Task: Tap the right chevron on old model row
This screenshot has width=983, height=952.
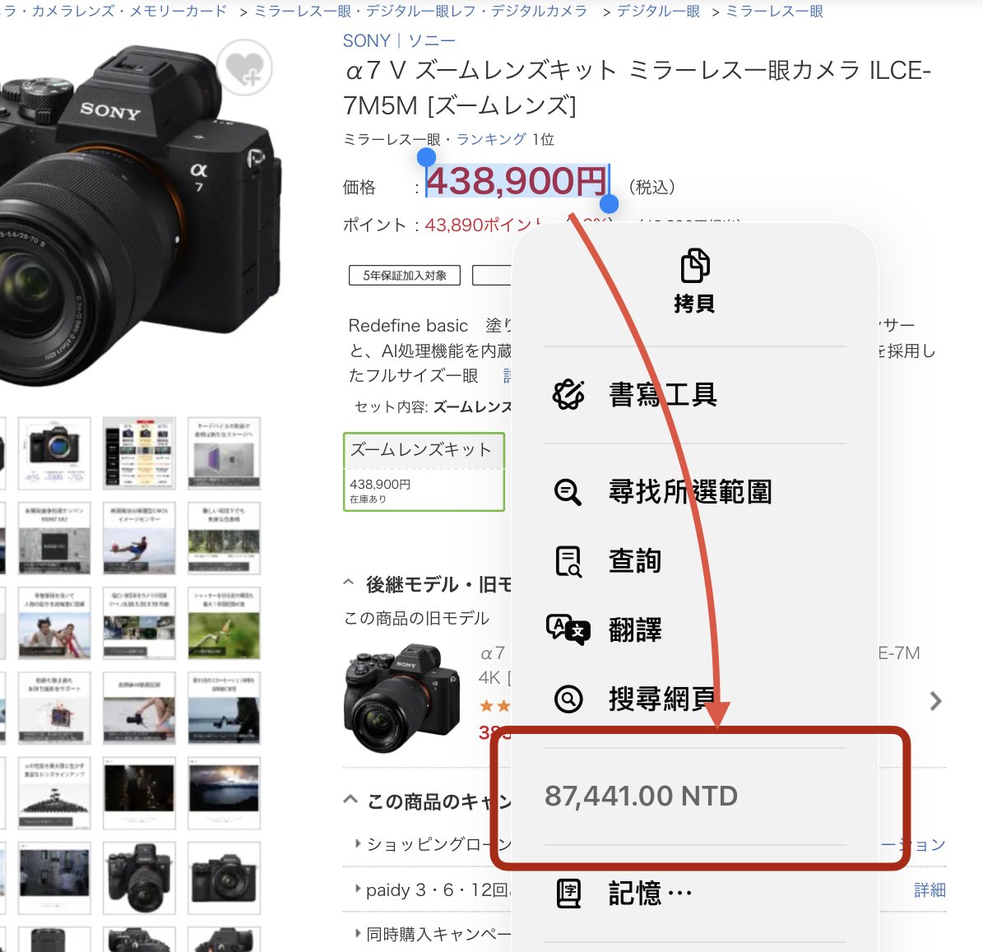Action: click(x=935, y=700)
